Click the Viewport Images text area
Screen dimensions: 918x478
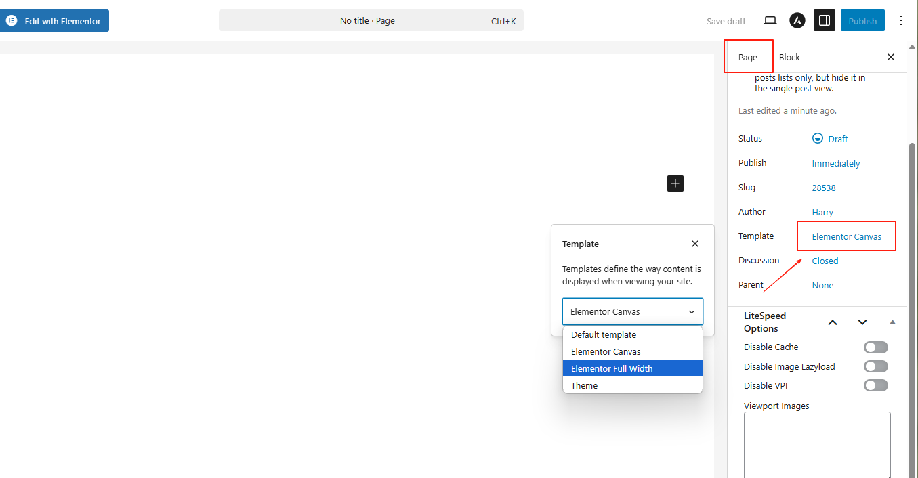click(x=816, y=443)
